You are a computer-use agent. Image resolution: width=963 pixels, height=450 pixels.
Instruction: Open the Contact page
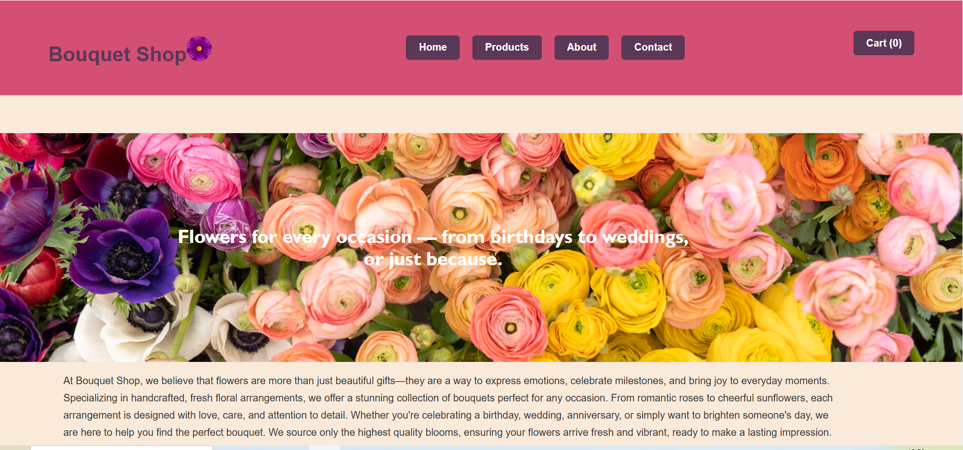click(x=653, y=47)
